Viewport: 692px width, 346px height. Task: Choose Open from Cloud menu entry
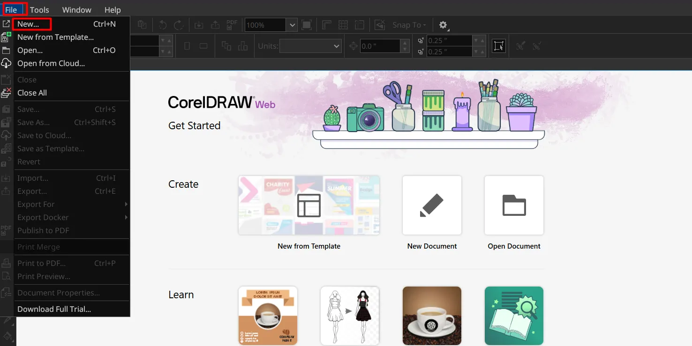pos(51,63)
